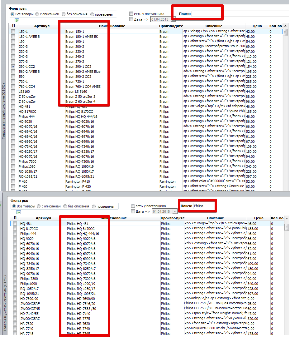This screenshot has height=338, width=290.
Task: Select the 'Philips HR 7740' name cell
Action: pos(113,329)
